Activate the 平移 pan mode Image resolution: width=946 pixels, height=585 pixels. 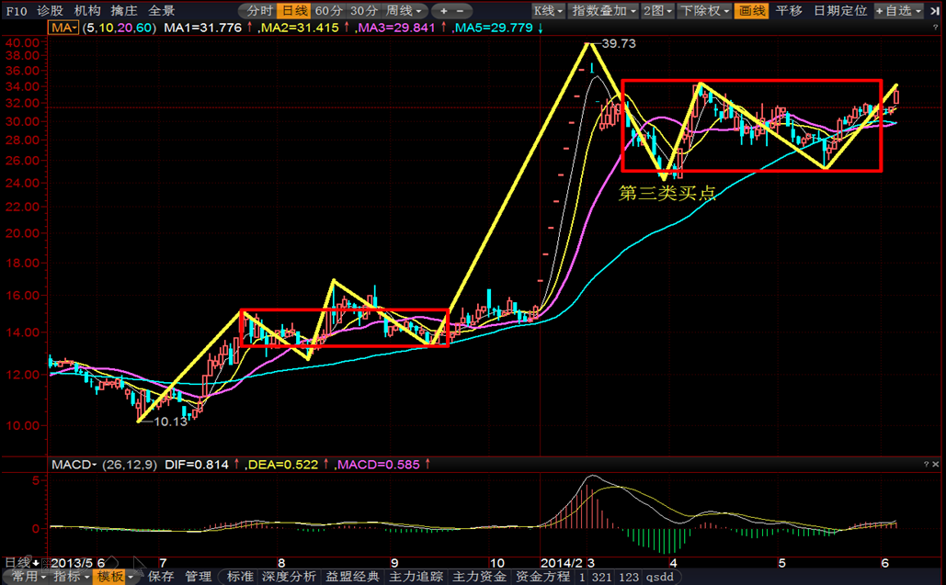789,11
